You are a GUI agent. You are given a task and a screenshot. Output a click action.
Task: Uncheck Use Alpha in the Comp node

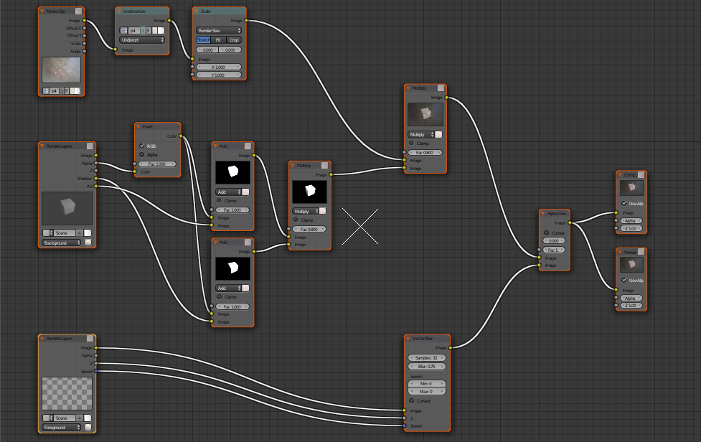[624, 203]
